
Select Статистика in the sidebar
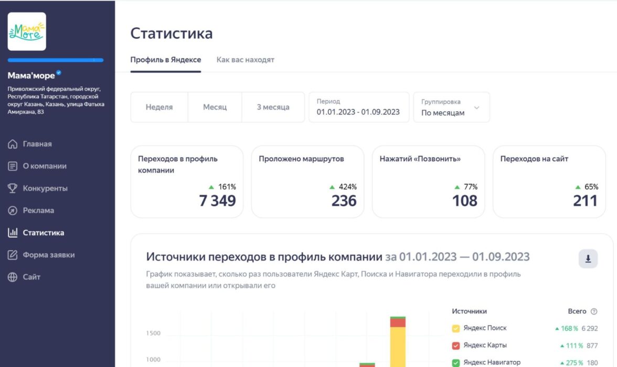43,232
